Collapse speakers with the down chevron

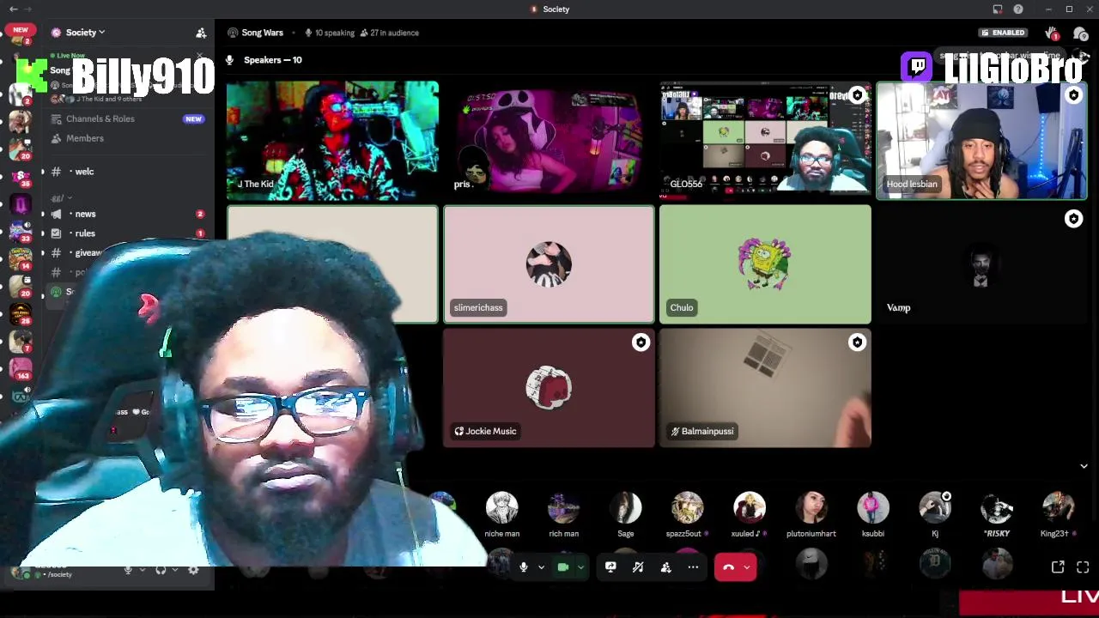pyautogui.click(x=1084, y=466)
